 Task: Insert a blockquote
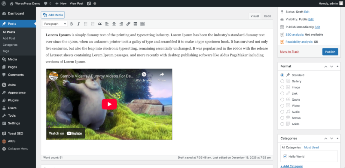click(x=100, y=24)
